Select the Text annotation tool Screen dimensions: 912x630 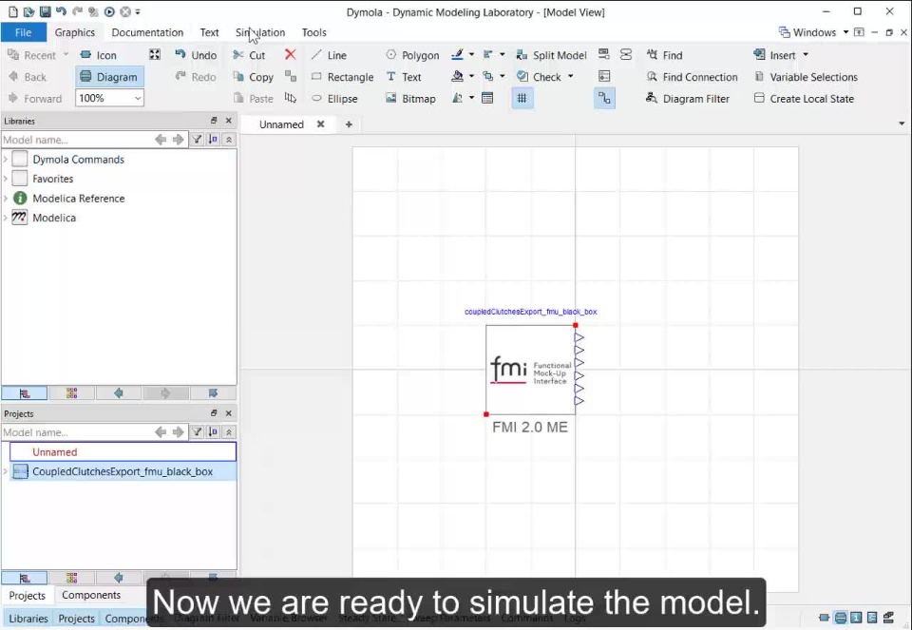pyautogui.click(x=404, y=77)
